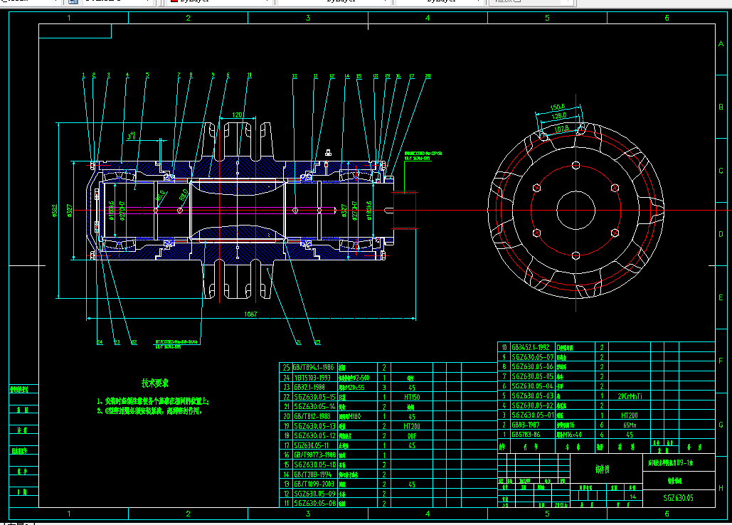Screen dimensions: 732x525
Task: Click zone letter A on right border
Action: pyautogui.click(x=721, y=43)
